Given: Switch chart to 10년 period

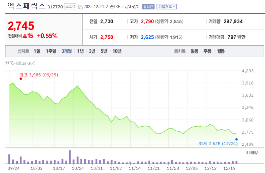Looking at the screenshot, I should tap(117, 51).
